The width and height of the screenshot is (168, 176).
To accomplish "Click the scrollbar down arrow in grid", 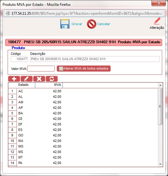I will click(x=160, y=164).
